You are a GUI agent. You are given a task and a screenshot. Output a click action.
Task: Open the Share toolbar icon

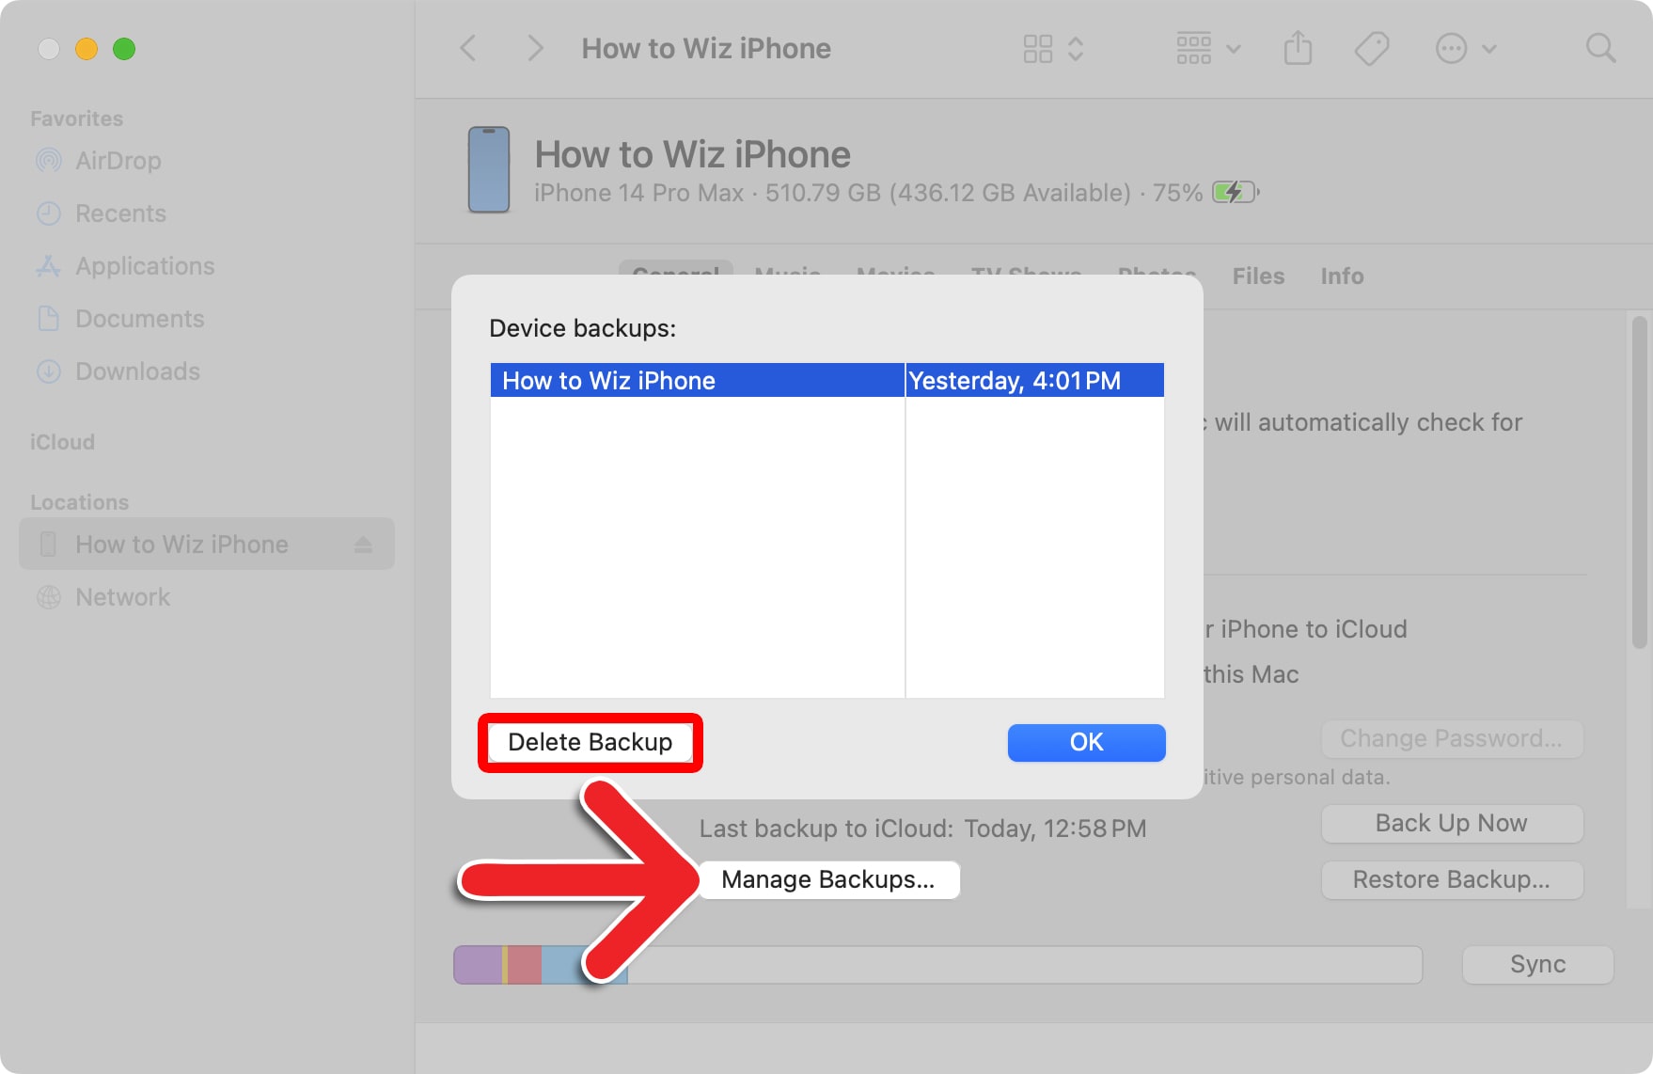(1298, 48)
